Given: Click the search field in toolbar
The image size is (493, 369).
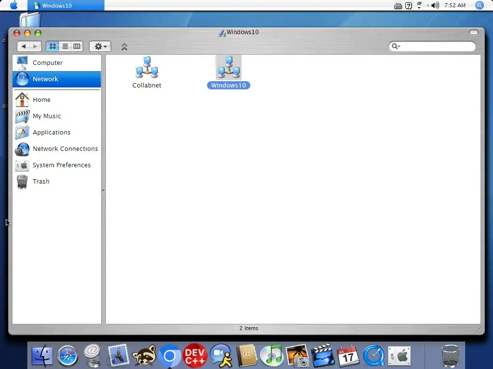Looking at the screenshot, I should pyautogui.click(x=432, y=47).
